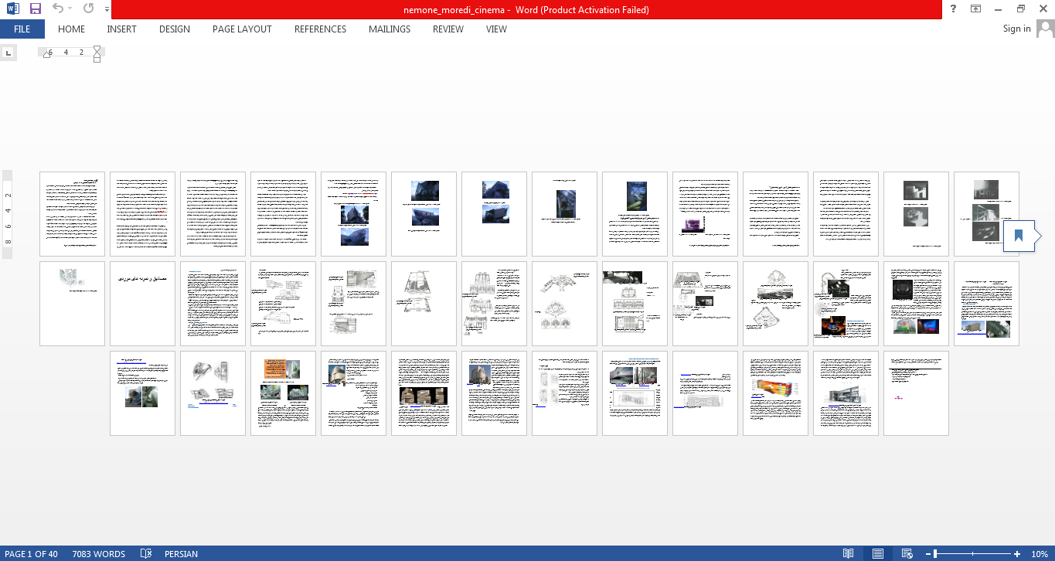The image size is (1055, 561).
Task: Switch to Print Layout view
Action: (877, 554)
